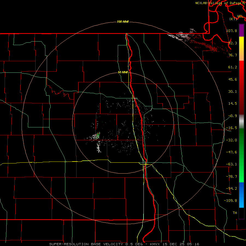Select the -32.0 velocity scale value
Screen dimensions: 246x246
(x=232, y=140)
